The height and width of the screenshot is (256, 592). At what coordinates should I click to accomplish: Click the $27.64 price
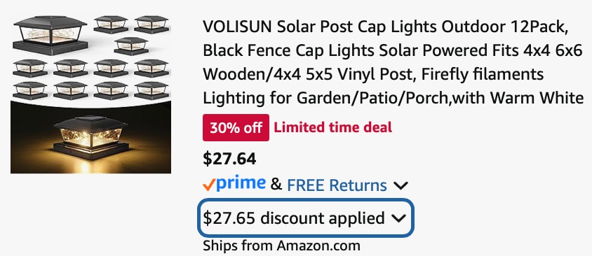tap(229, 159)
